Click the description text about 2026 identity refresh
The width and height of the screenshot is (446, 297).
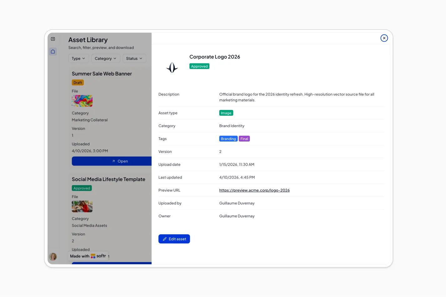(x=297, y=97)
